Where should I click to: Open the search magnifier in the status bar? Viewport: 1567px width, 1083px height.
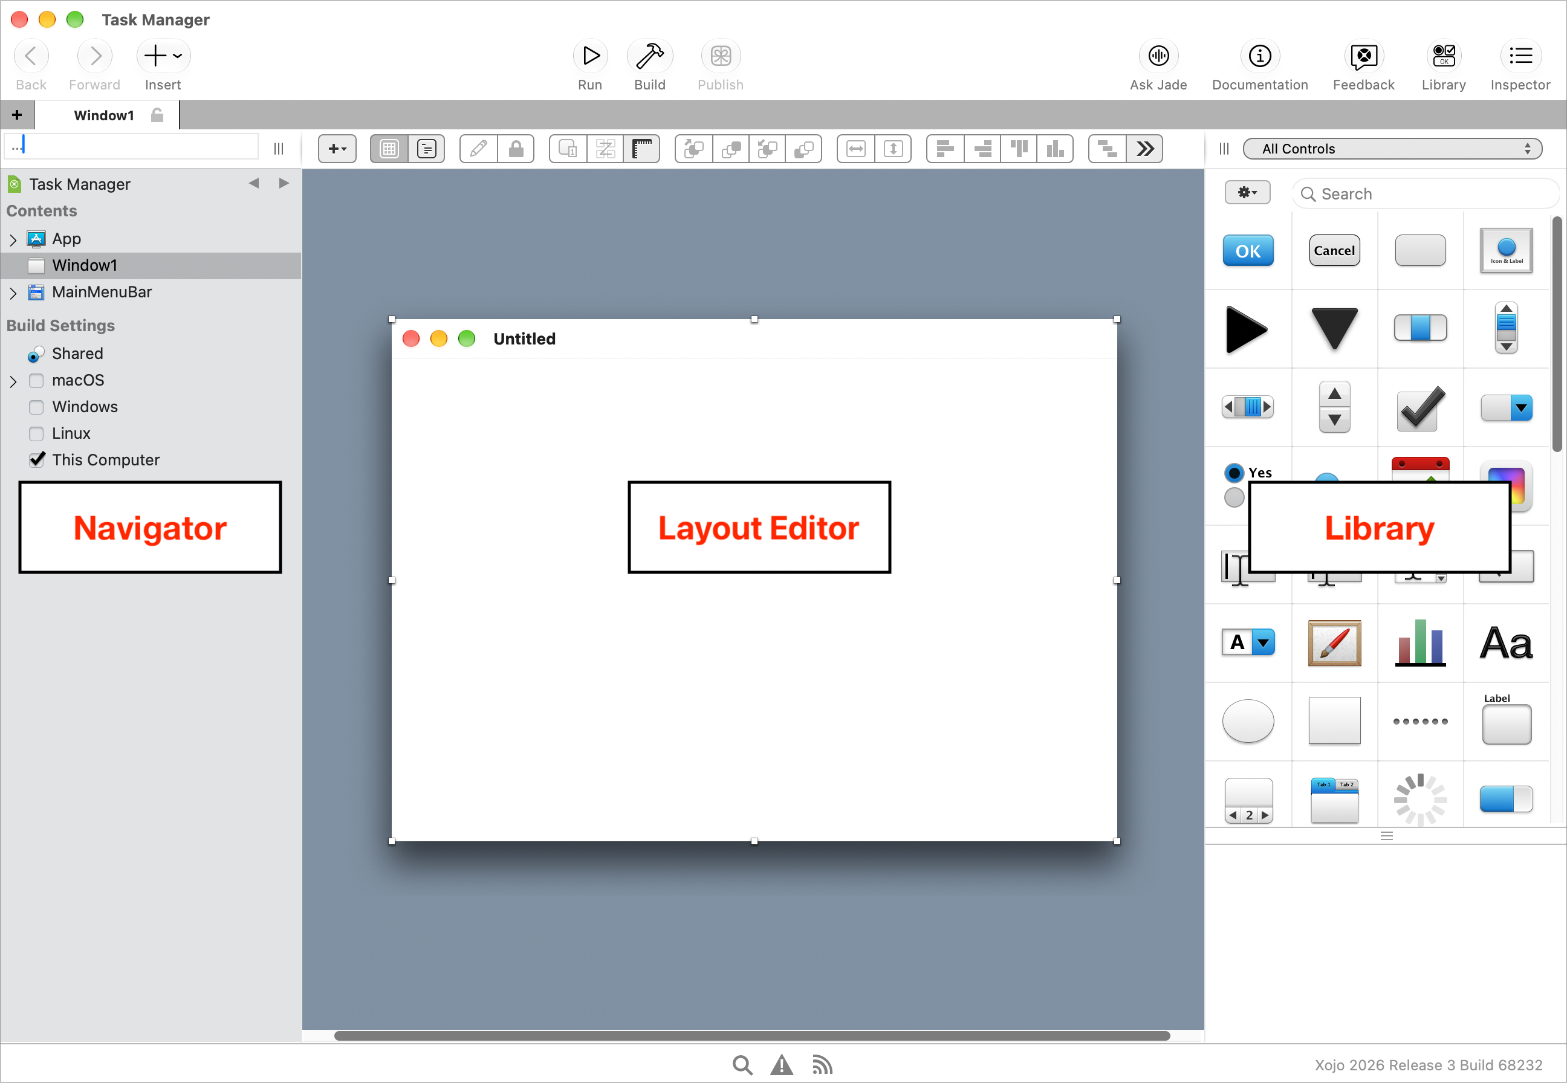(x=742, y=1065)
